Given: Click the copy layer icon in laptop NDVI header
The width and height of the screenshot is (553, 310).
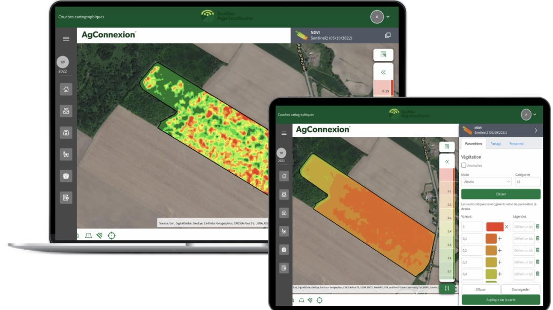Looking at the screenshot, I should 388,35.
